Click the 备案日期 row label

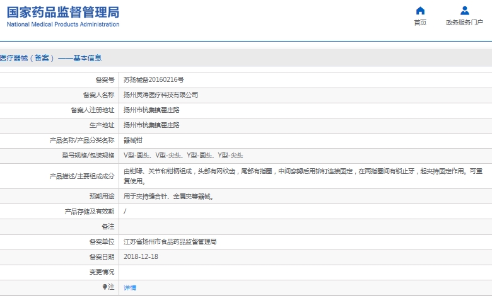102,256
